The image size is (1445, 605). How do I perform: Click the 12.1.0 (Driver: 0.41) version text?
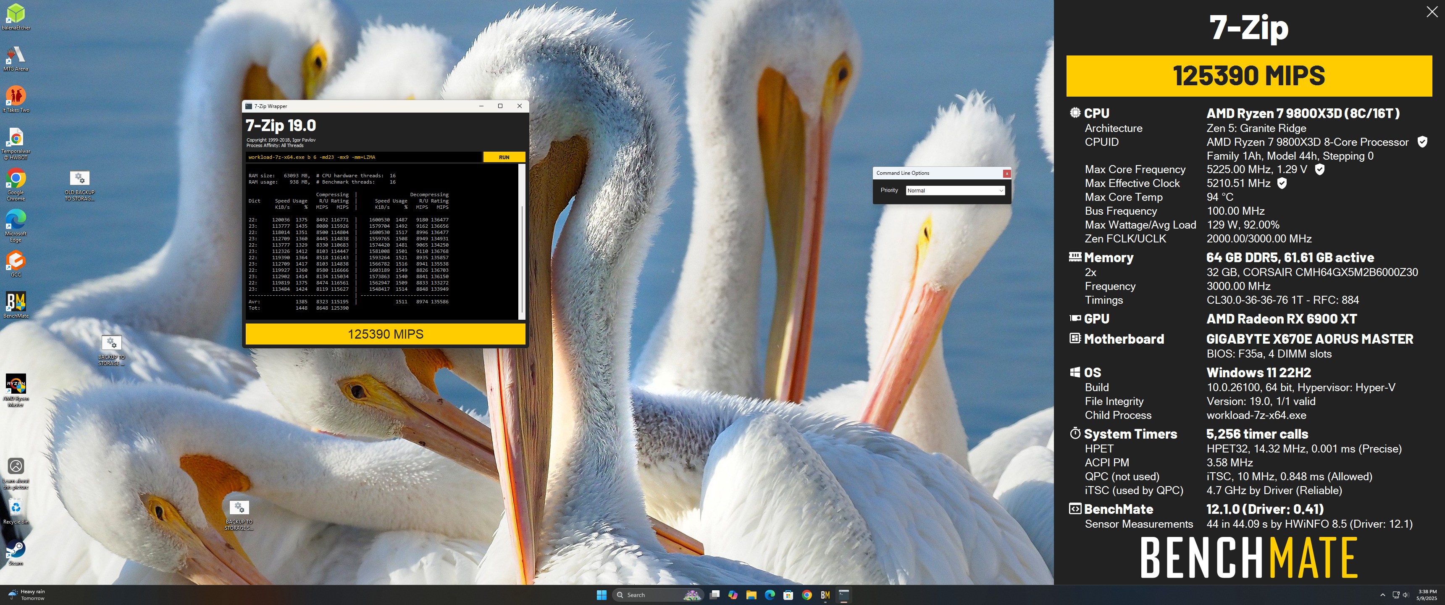tap(1265, 509)
